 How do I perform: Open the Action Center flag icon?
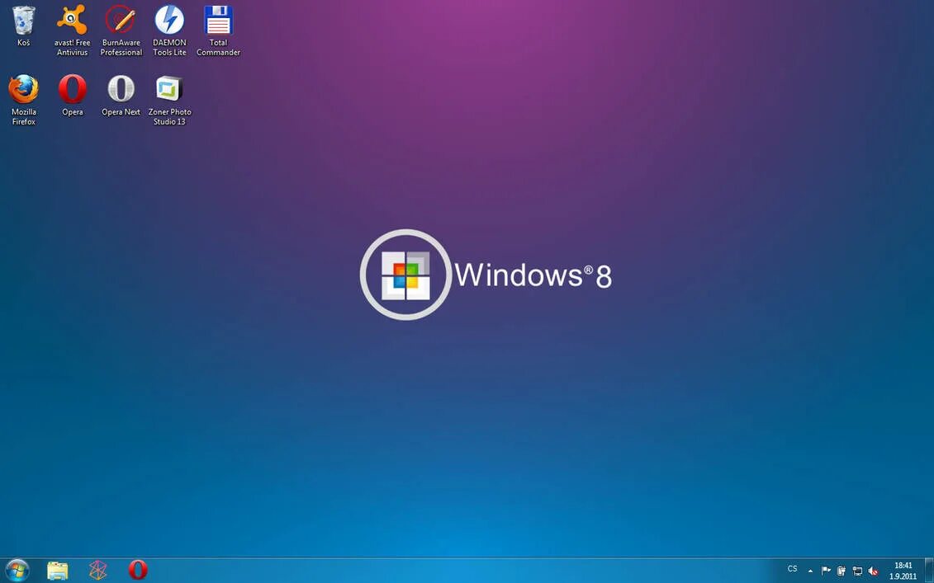(x=826, y=571)
